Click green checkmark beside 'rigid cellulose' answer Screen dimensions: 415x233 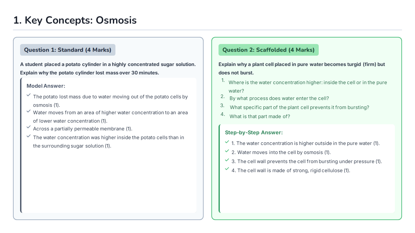pos(227,169)
